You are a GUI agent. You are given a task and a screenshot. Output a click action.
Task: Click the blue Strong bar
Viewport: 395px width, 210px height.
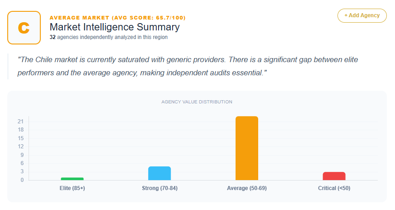[x=159, y=173]
